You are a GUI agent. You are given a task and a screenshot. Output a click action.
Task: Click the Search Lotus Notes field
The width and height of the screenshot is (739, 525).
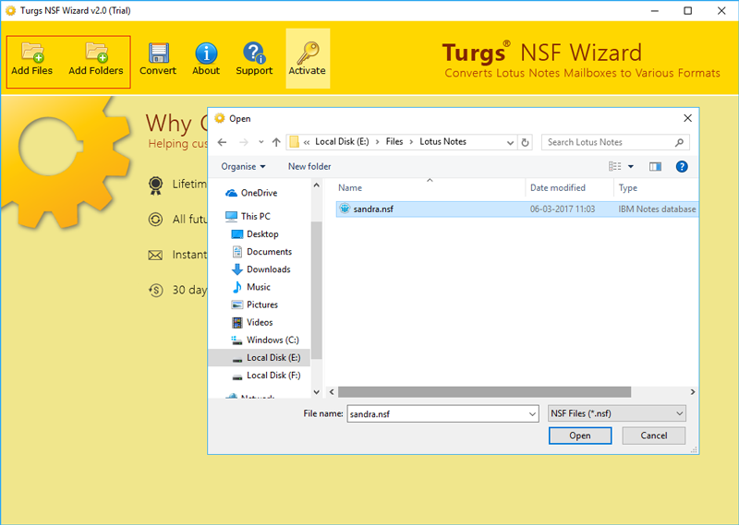tap(608, 142)
